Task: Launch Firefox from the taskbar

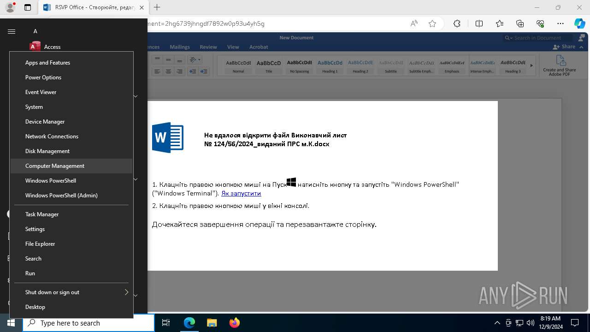Action: pos(235,323)
